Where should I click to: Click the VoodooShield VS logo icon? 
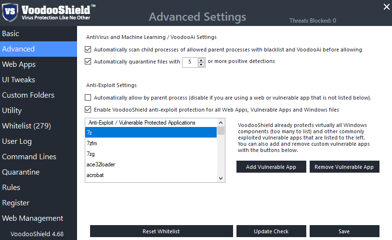pyautogui.click(x=10, y=11)
